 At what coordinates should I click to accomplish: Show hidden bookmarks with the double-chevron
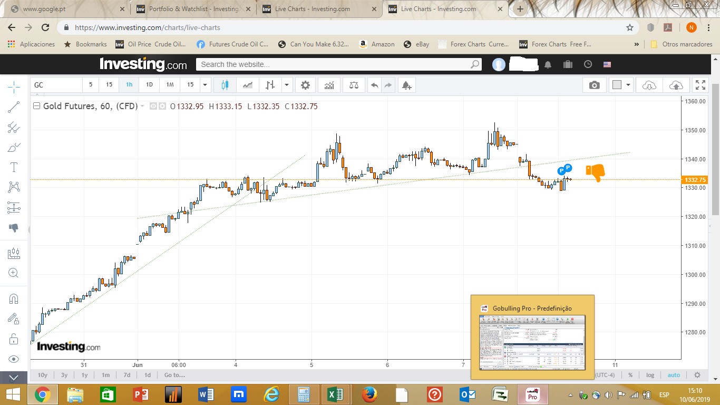tap(637, 44)
